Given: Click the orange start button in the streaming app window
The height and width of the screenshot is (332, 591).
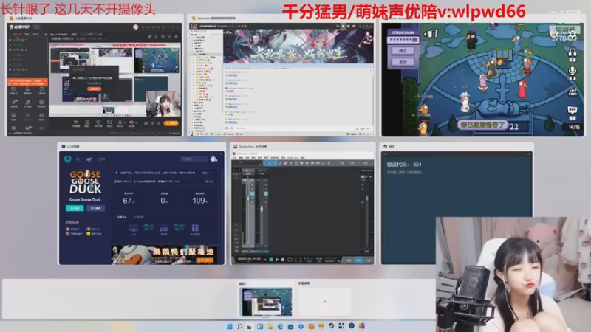Looking at the screenshot, I should coord(171,123).
